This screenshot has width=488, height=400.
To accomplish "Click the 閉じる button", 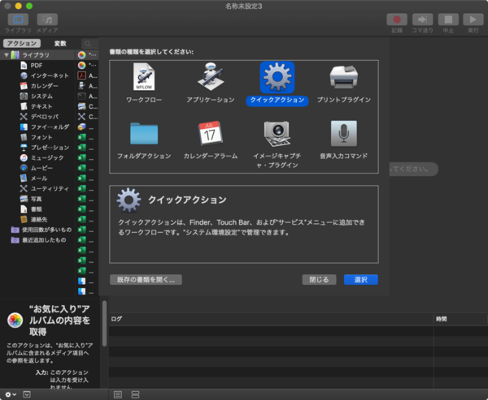I will click(319, 280).
